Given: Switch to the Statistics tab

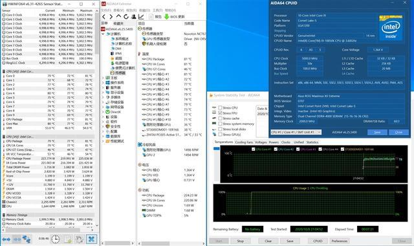Looking at the screenshot, I should pyautogui.click(x=312, y=142).
